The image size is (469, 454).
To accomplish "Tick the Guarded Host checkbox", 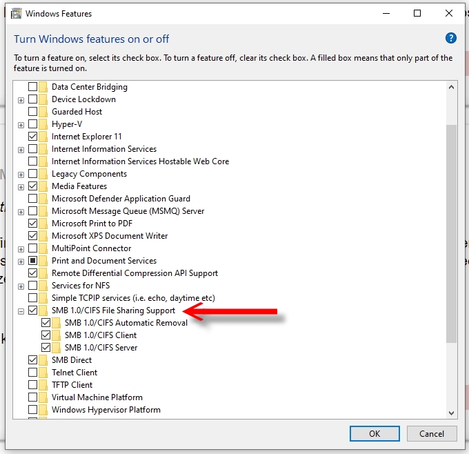I will coord(32,112).
